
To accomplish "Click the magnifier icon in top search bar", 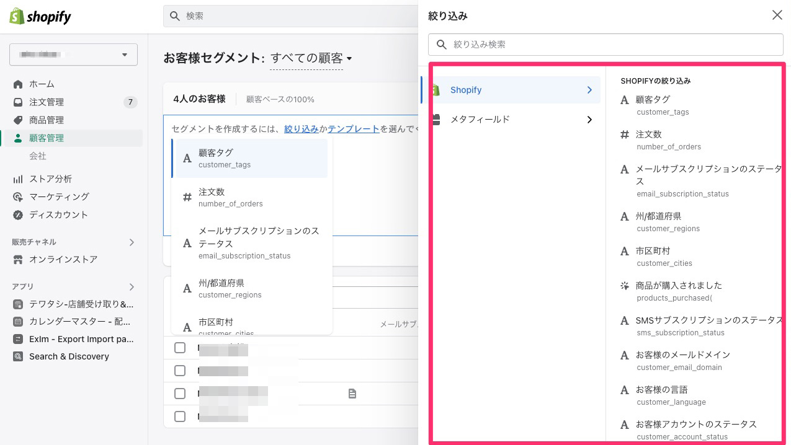I will pos(175,16).
